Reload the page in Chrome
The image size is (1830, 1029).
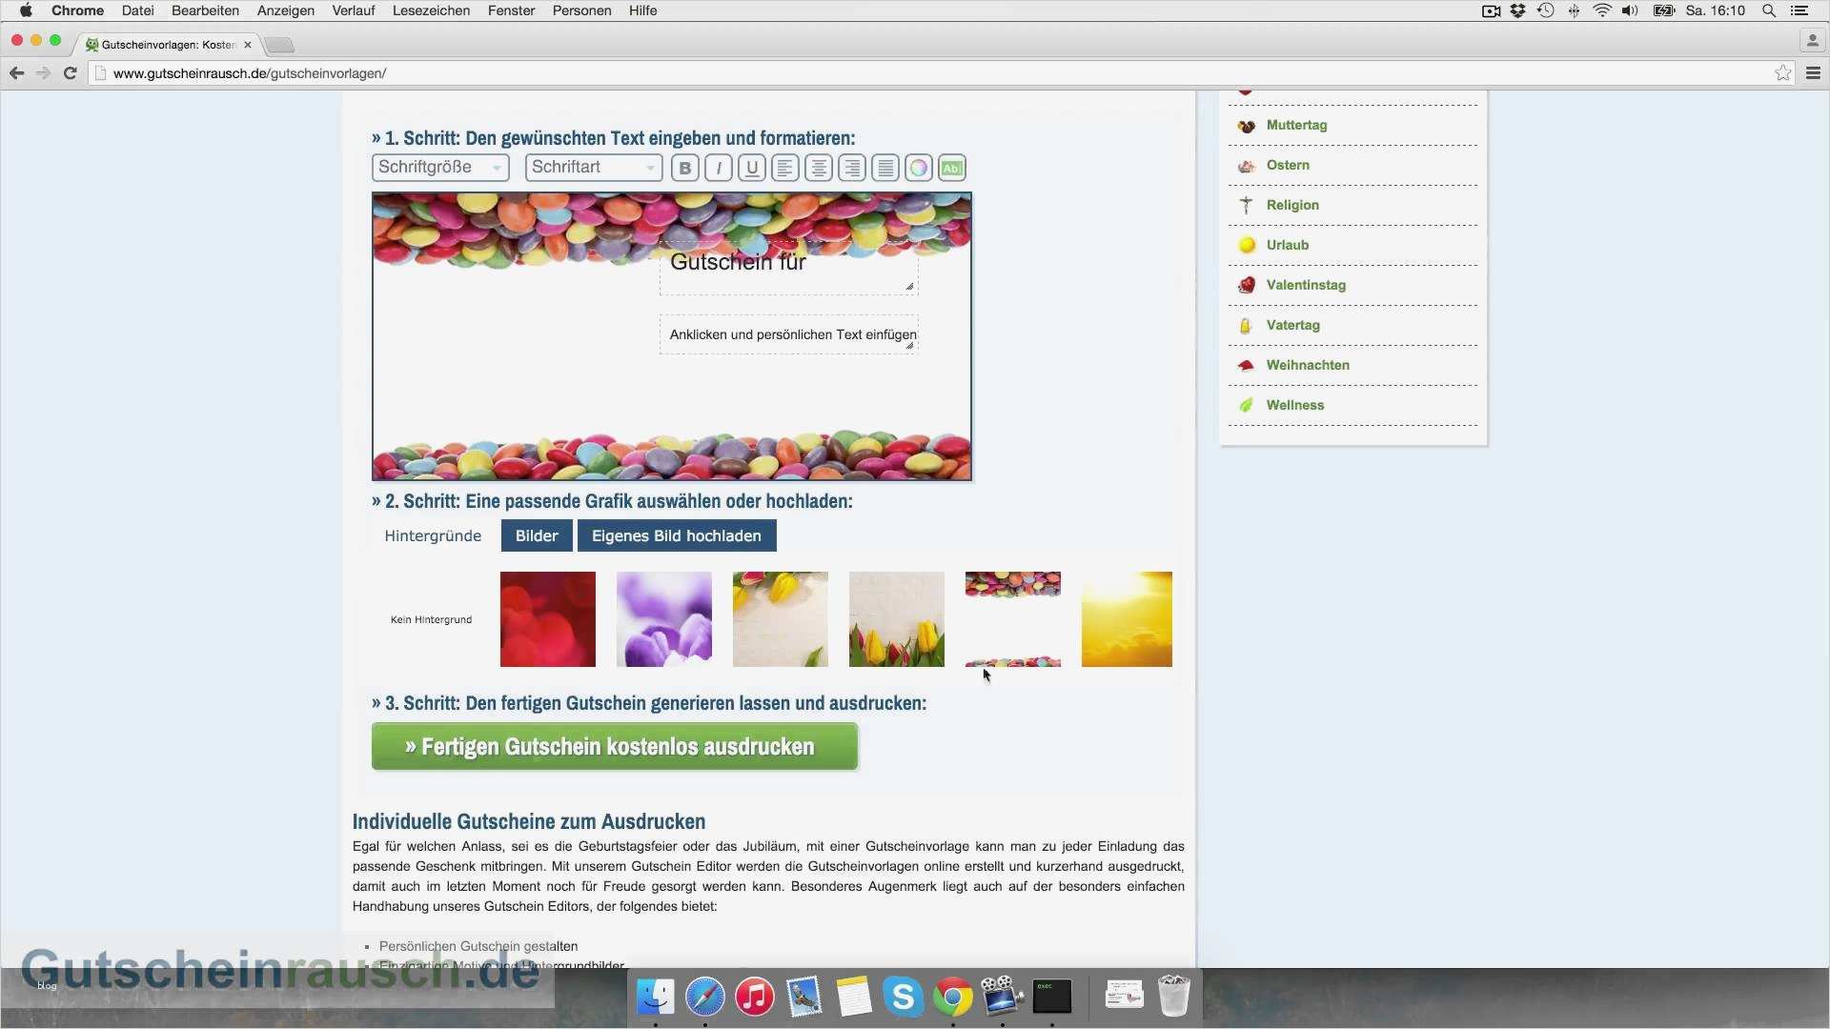[x=70, y=73]
